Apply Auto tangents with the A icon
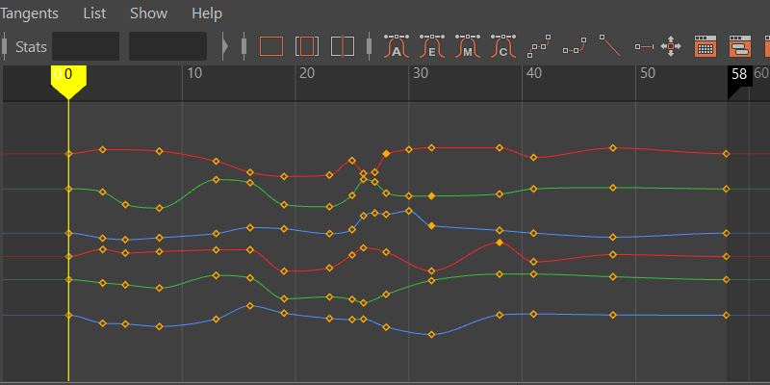The width and height of the screenshot is (770, 385). point(397,45)
